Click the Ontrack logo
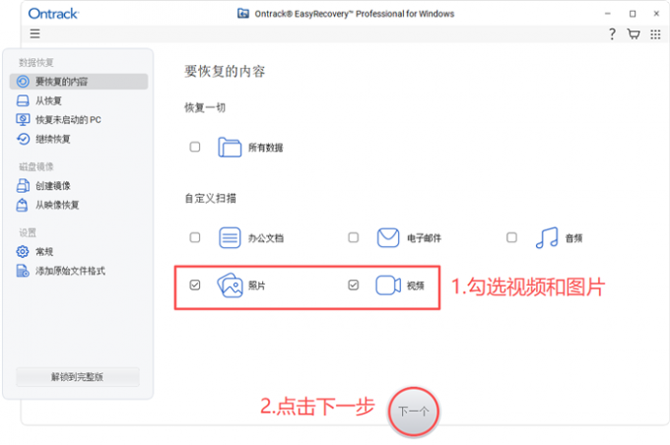The height and width of the screenshot is (445, 670). 53,14
